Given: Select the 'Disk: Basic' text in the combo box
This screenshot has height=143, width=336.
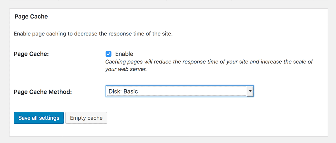Looking at the screenshot, I should 123,91.
